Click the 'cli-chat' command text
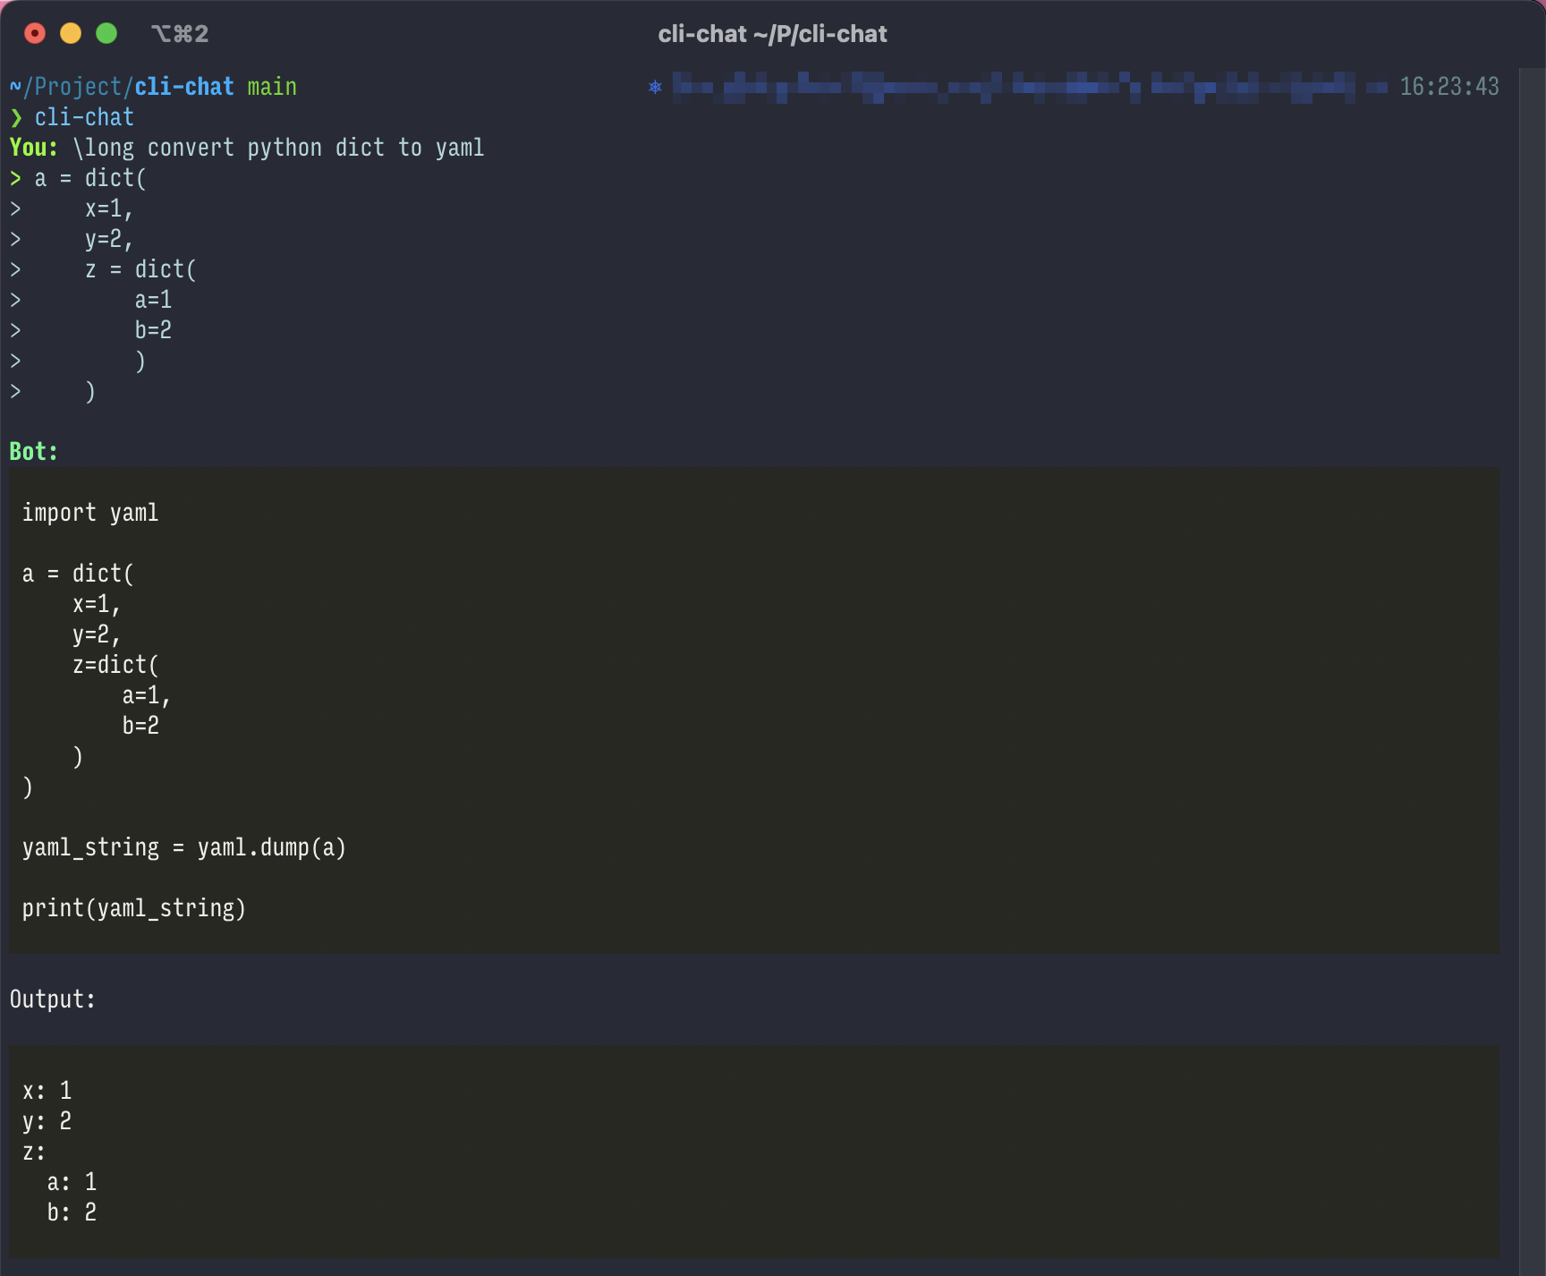1546x1276 pixels. (84, 117)
